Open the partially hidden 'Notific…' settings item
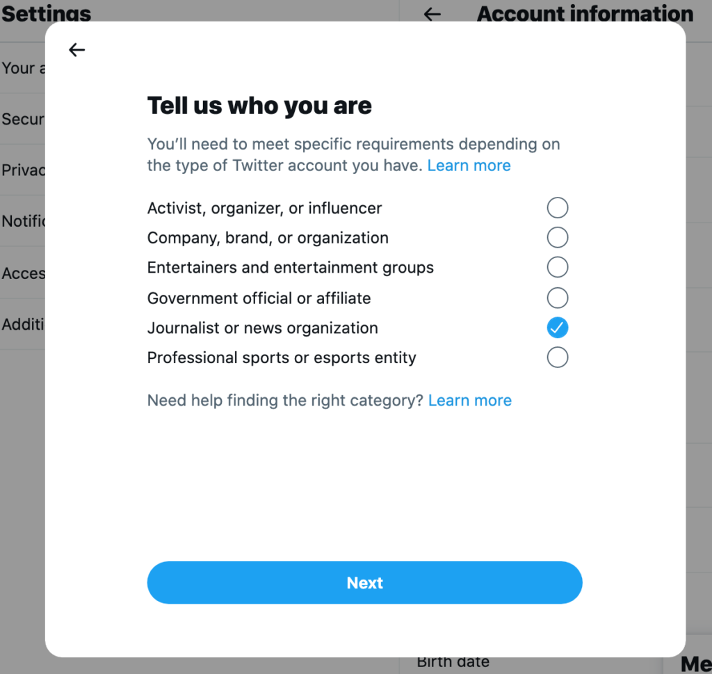Viewport: 712px width, 674px height. (x=22, y=221)
